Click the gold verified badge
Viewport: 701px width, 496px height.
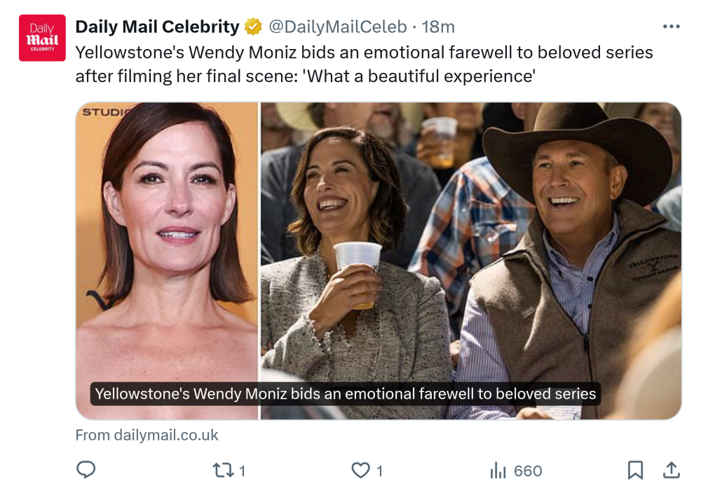(253, 27)
